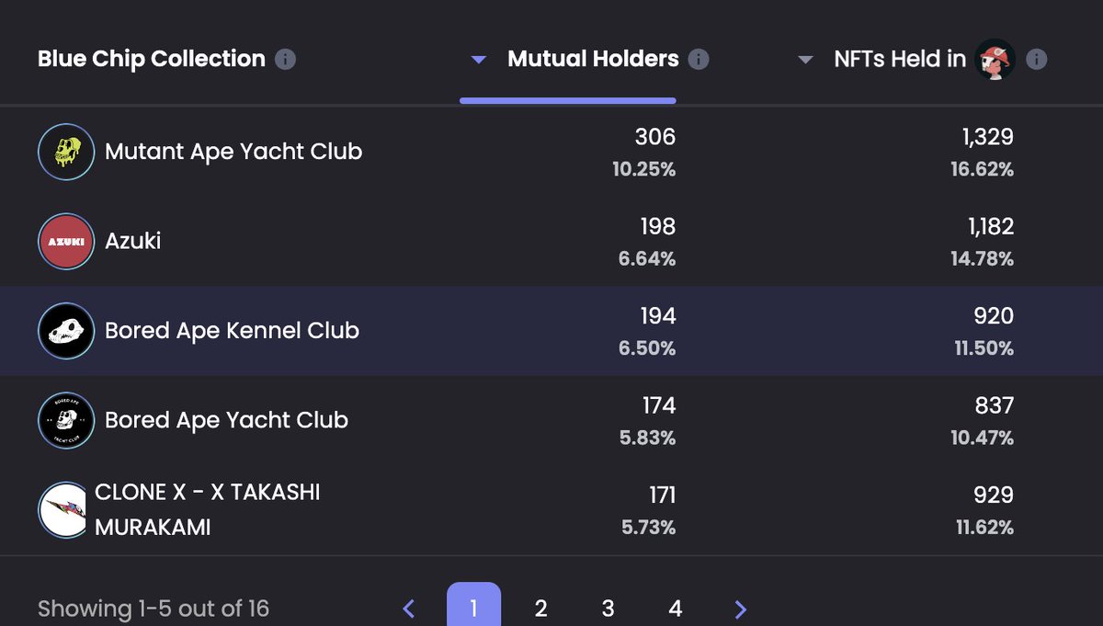Image resolution: width=1103 pixels, height=626 pixels.
Task: Jump to page 3 of results
Action: pyautogui.click(x=608, y=609)
